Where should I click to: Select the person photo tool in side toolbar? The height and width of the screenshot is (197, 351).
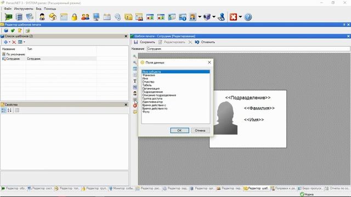point(135,94)
